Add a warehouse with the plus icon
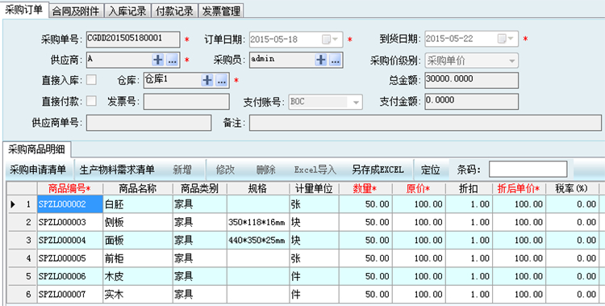This screenshot has width=605, height=306. click(207, 81)
